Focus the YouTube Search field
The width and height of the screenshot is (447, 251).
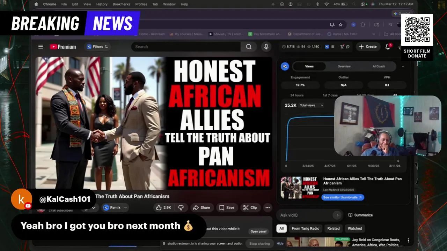[186, 47]
